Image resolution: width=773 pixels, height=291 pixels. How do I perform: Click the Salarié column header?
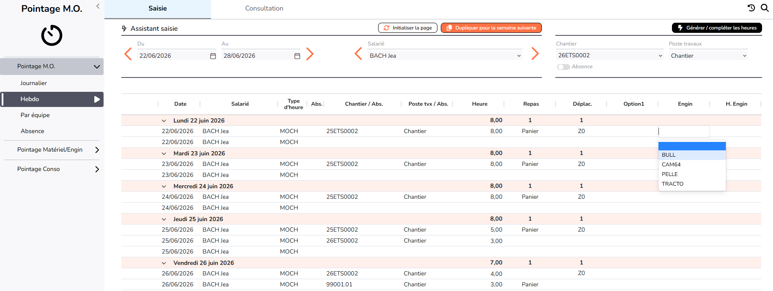(240, 104)
